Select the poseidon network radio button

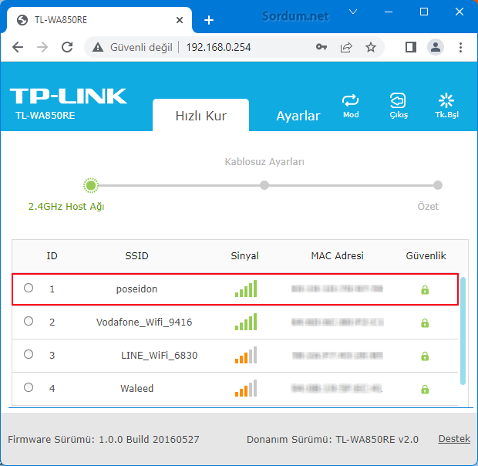tap(29, 288)
